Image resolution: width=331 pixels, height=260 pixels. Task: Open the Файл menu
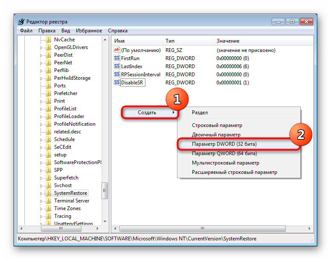click(26, 31)
